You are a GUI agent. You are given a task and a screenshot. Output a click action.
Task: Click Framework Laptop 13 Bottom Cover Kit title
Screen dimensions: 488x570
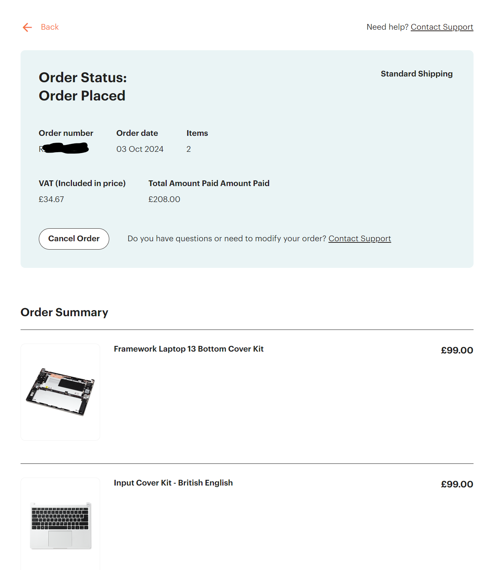[x=188, y=349]
